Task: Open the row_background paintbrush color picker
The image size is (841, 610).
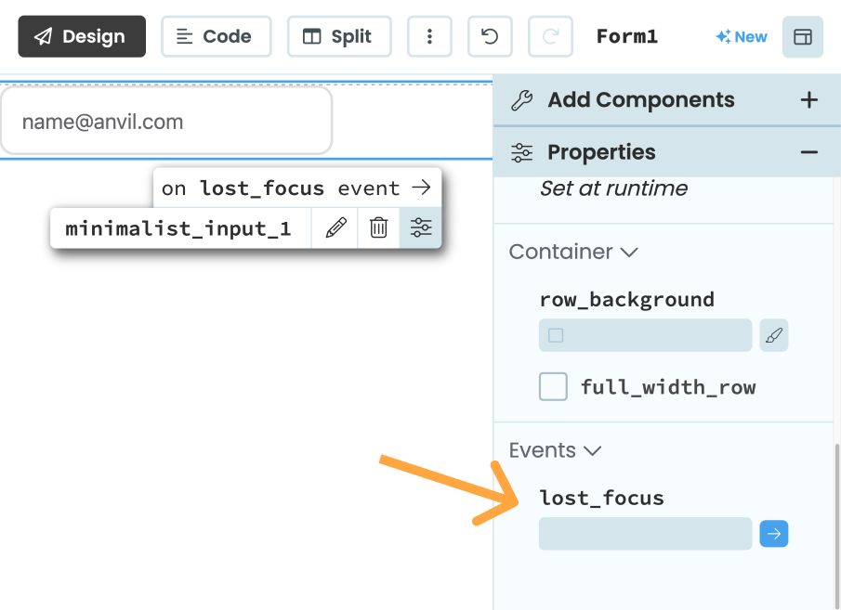Action: (x=773, y=336)
